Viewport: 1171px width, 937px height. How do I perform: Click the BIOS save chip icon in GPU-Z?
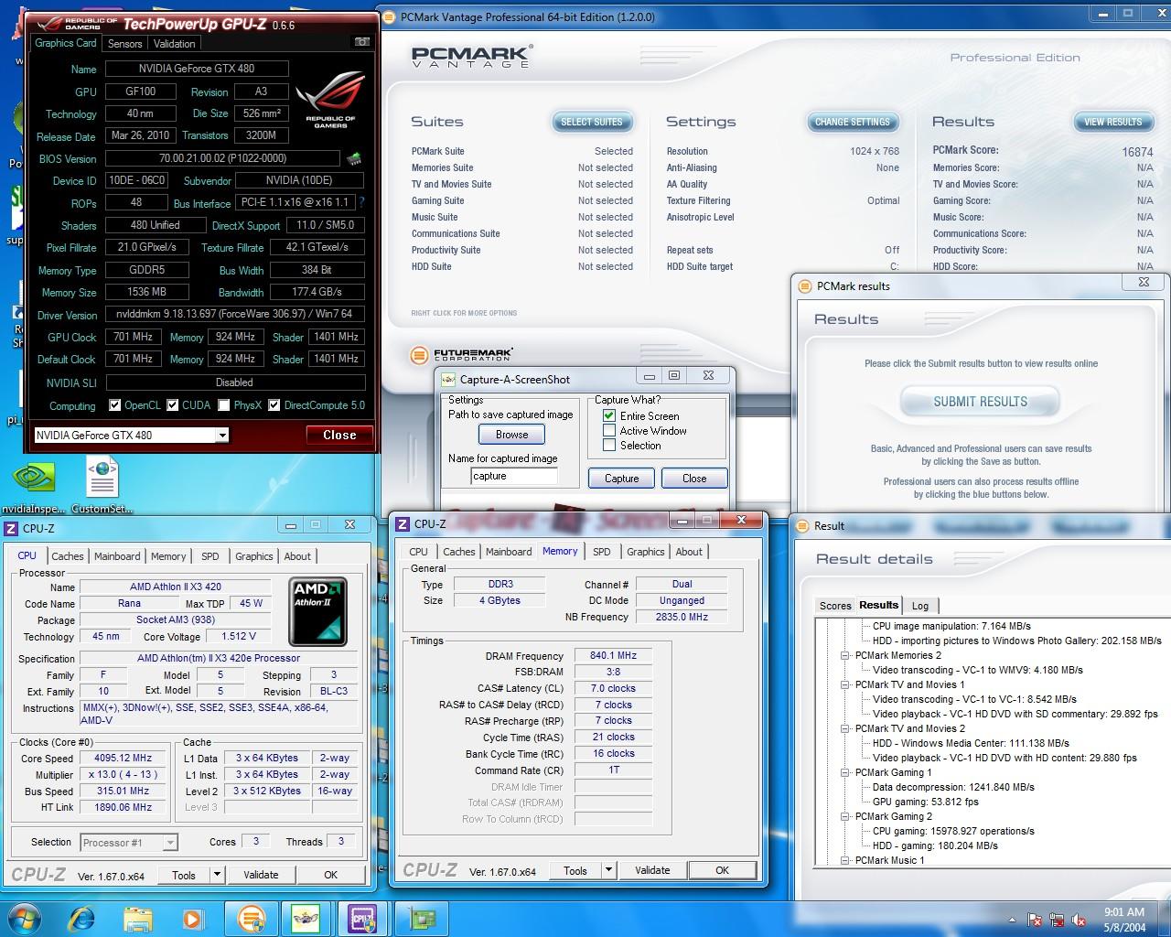tap(354, 158)
